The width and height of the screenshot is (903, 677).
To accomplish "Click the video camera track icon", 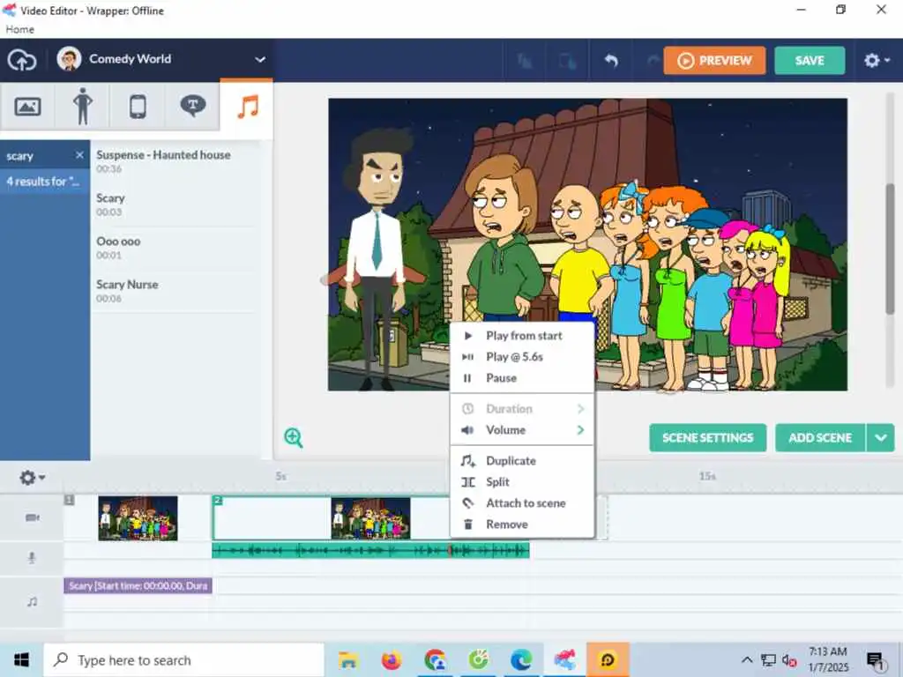I will click(33, 517).
